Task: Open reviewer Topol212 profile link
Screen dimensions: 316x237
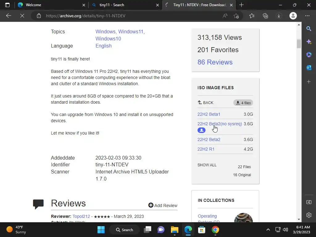Action: coord(81,216)
